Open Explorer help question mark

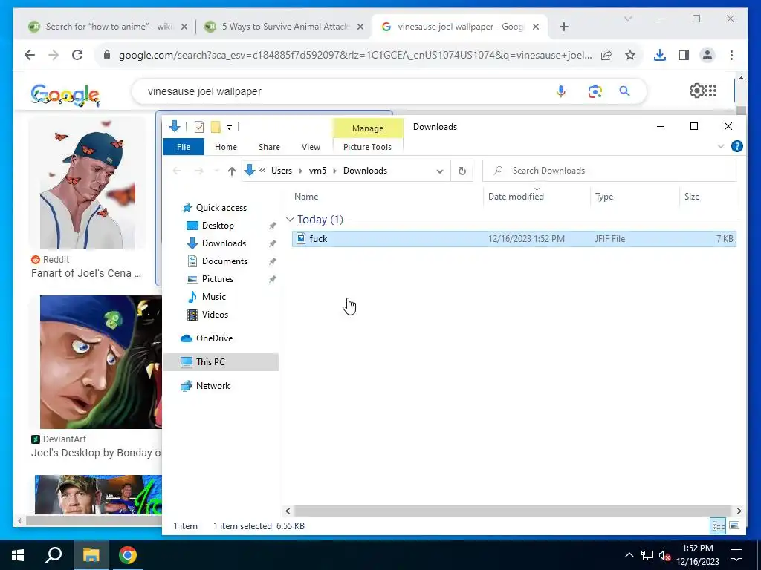click(x=736, y=146)
